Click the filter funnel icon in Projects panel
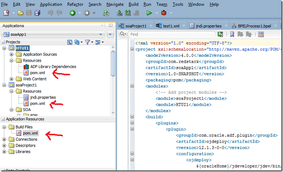Viewport: 283px width, 172px height. (x=88, y=42)
